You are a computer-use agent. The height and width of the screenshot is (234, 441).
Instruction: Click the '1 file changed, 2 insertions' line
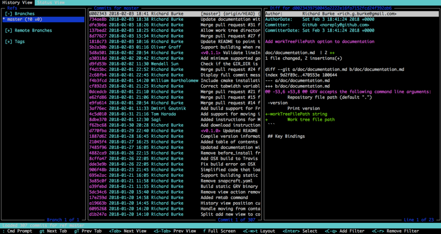304,58
